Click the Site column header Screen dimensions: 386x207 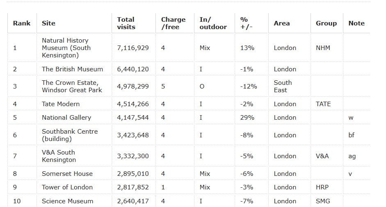pyautogui.click(x=48, y=23)
